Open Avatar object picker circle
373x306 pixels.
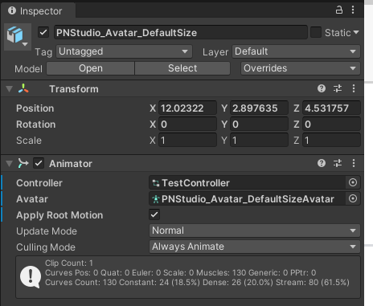pyautogui.click(x=353, y=198)
